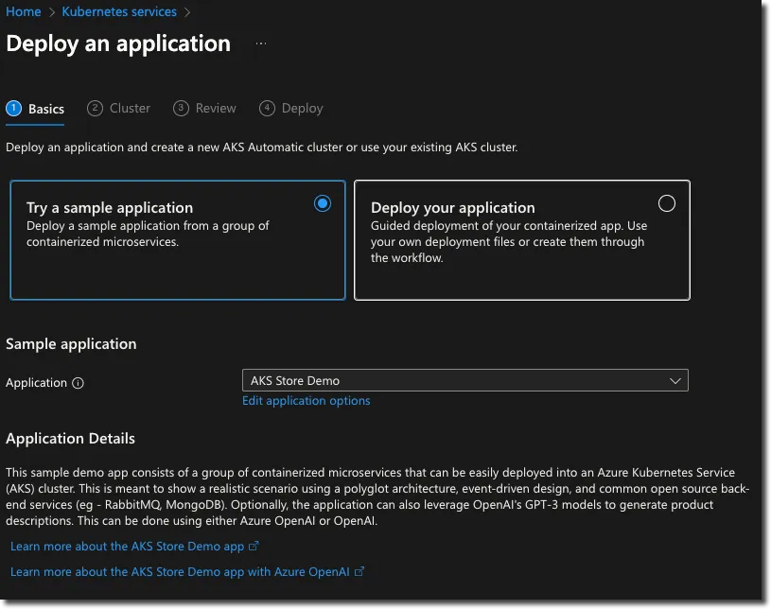Click the Try a sample application card description
The image size is (771, 609).
coord(148,234)
